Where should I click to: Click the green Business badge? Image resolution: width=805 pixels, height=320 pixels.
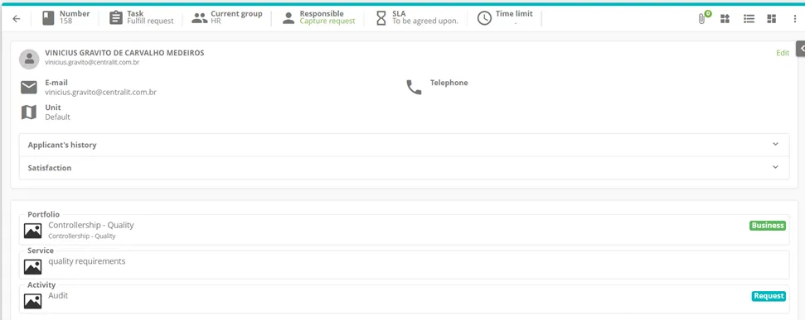768,225
